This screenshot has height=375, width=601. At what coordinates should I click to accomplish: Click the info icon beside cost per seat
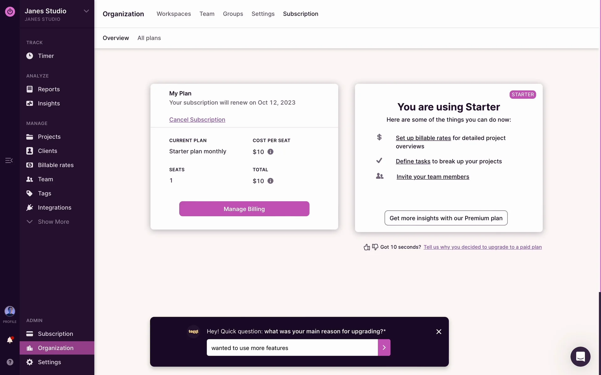270,152
